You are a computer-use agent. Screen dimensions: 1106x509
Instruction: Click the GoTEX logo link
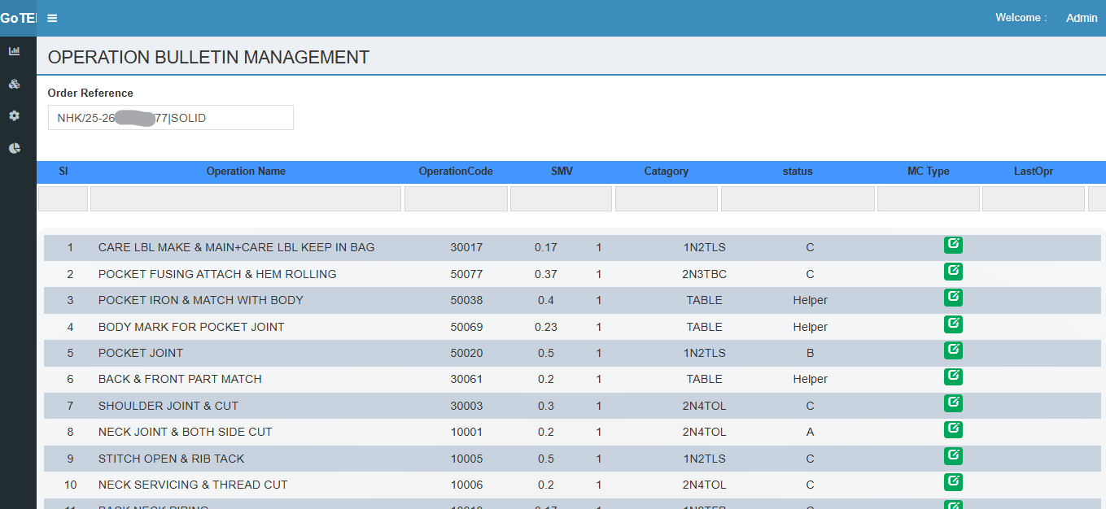click(x=18, y=18)
